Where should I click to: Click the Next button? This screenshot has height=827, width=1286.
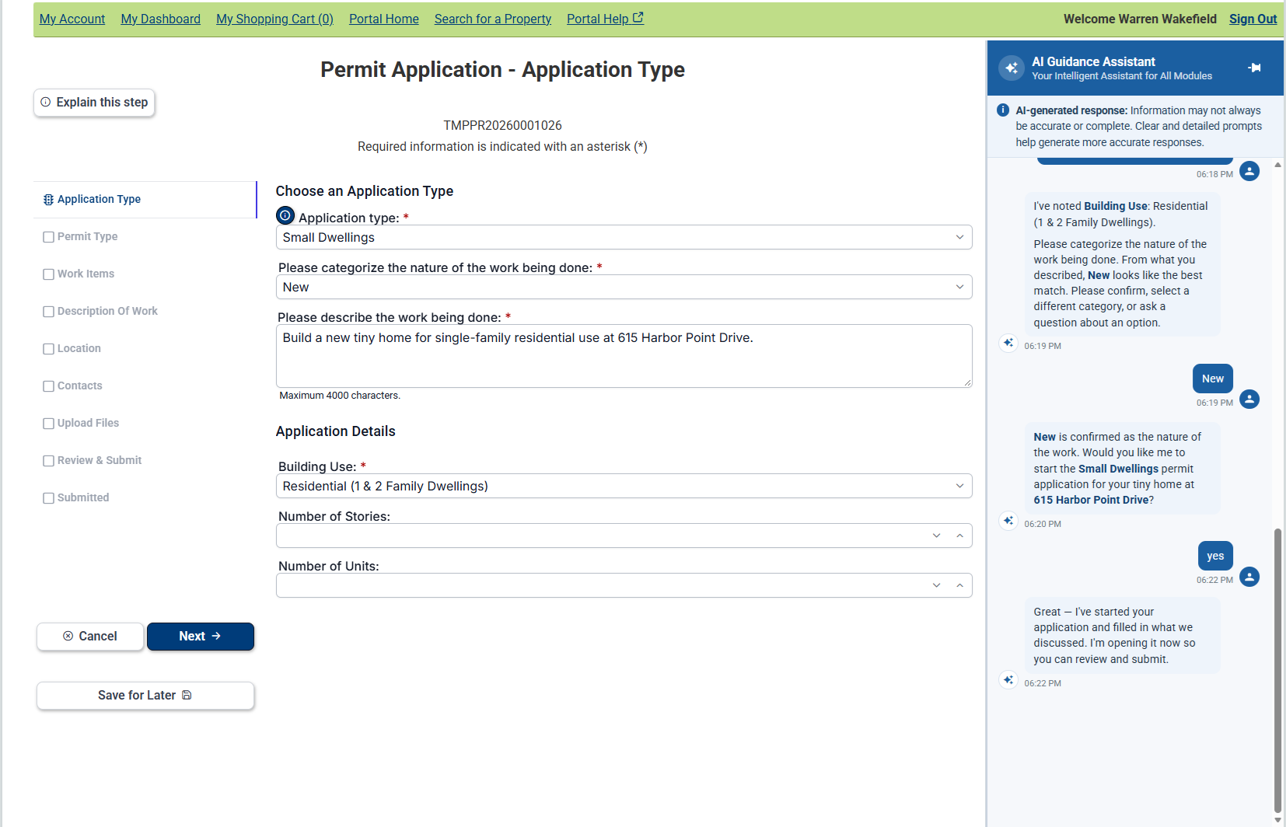201,637
